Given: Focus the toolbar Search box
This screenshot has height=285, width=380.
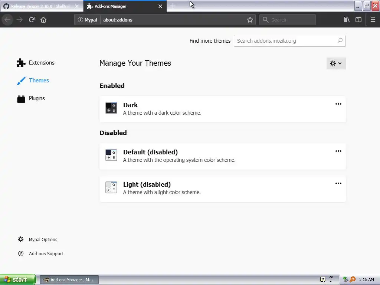Looking at the screenshot, I should click(288, 20).
